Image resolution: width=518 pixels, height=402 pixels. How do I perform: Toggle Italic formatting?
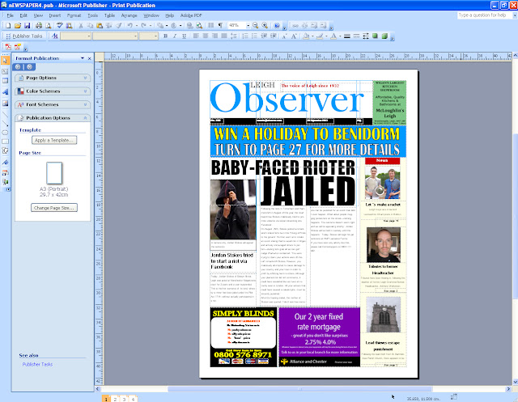click(x=175, y=36)
